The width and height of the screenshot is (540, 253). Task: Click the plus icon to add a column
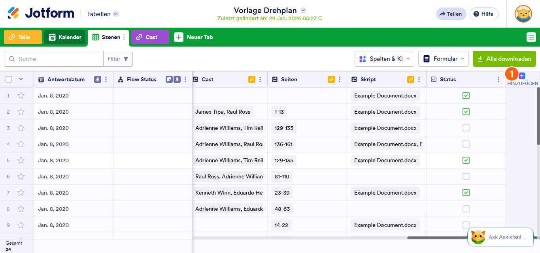pyautogui.click(x=522, y=76)
